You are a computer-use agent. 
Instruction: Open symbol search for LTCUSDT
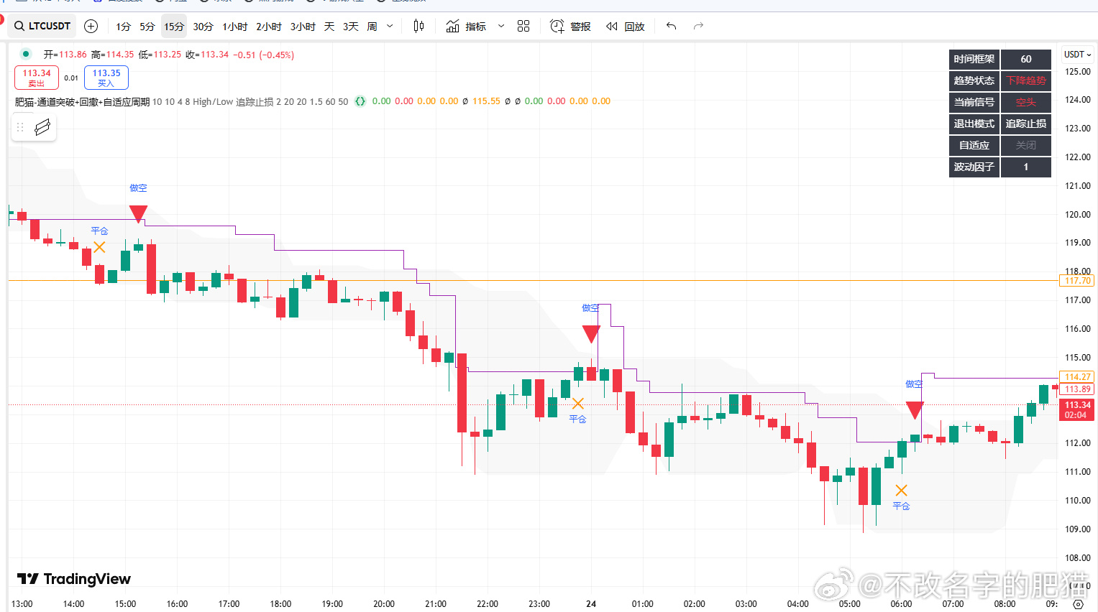click(x=42, y=26)
